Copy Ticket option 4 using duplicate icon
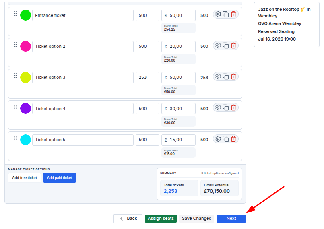The width and height of the screenshot is (324, 229). (226, 108)
